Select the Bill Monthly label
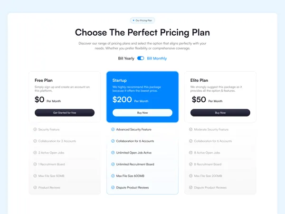This screenshot has width=285, height=214. pyautogui.click(x=157, y=58)
